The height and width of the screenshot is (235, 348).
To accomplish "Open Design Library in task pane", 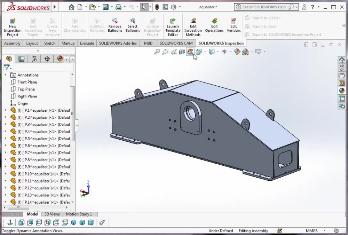I will pyautogui.click(x=342, y=68).
